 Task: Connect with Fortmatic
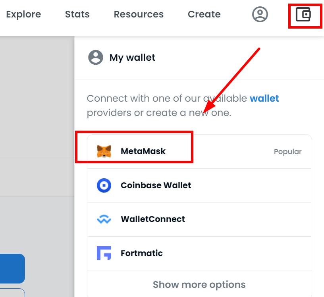(199, 253)
